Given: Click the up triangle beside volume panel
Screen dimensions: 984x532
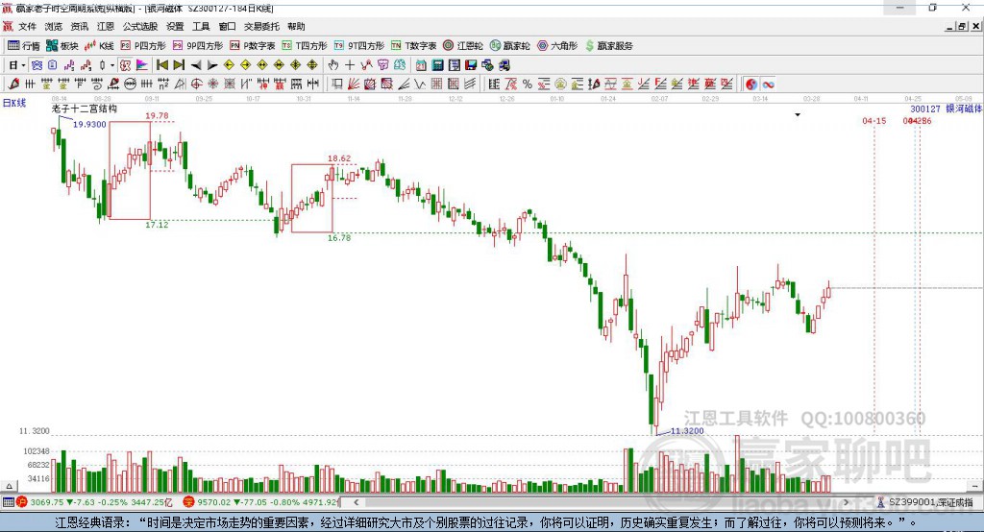Looking at the screenshot, I should pyautogui.click(x=9, y=486).
